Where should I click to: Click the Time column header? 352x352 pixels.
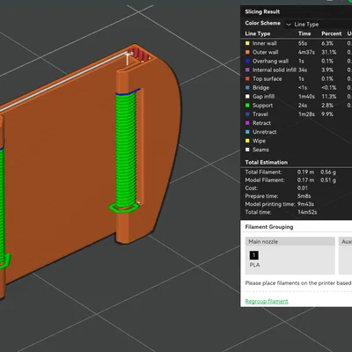coord(304,33)
